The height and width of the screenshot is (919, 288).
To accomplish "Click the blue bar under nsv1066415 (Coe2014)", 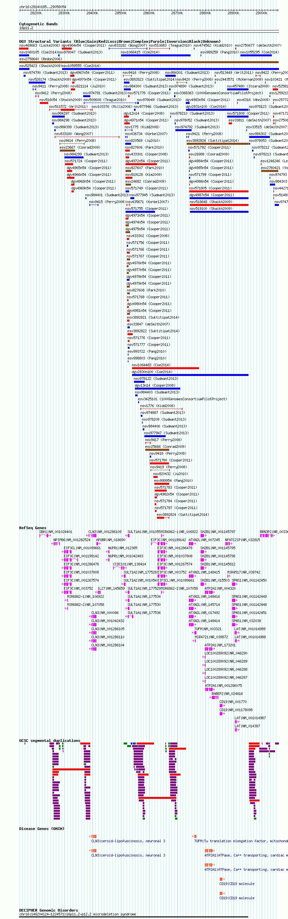I will (156, 55).
